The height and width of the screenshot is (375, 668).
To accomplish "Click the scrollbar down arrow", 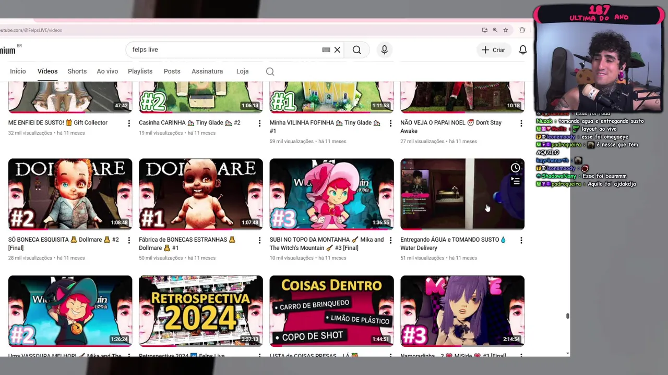I will [x=567, y=353].
